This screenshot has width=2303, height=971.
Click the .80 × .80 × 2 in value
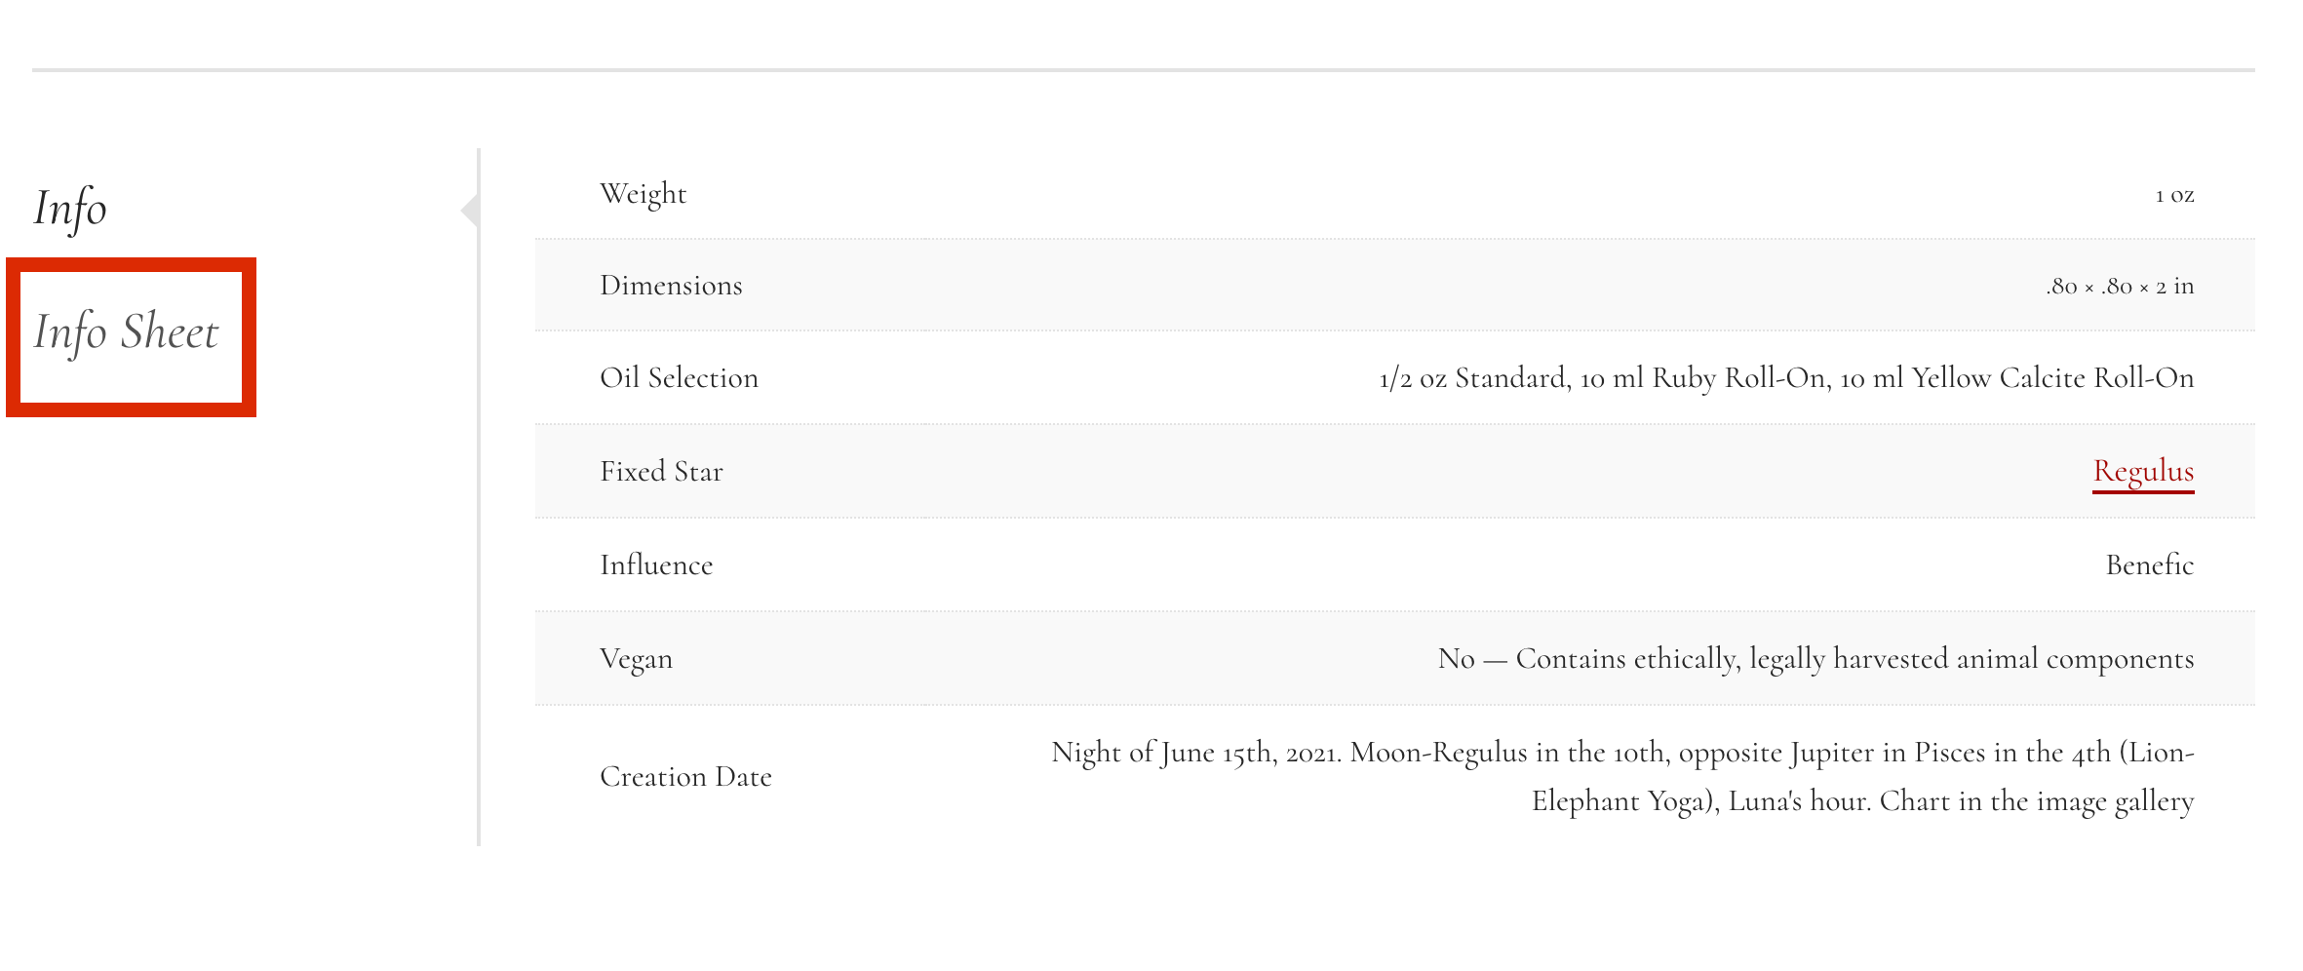pos(2120,287)
